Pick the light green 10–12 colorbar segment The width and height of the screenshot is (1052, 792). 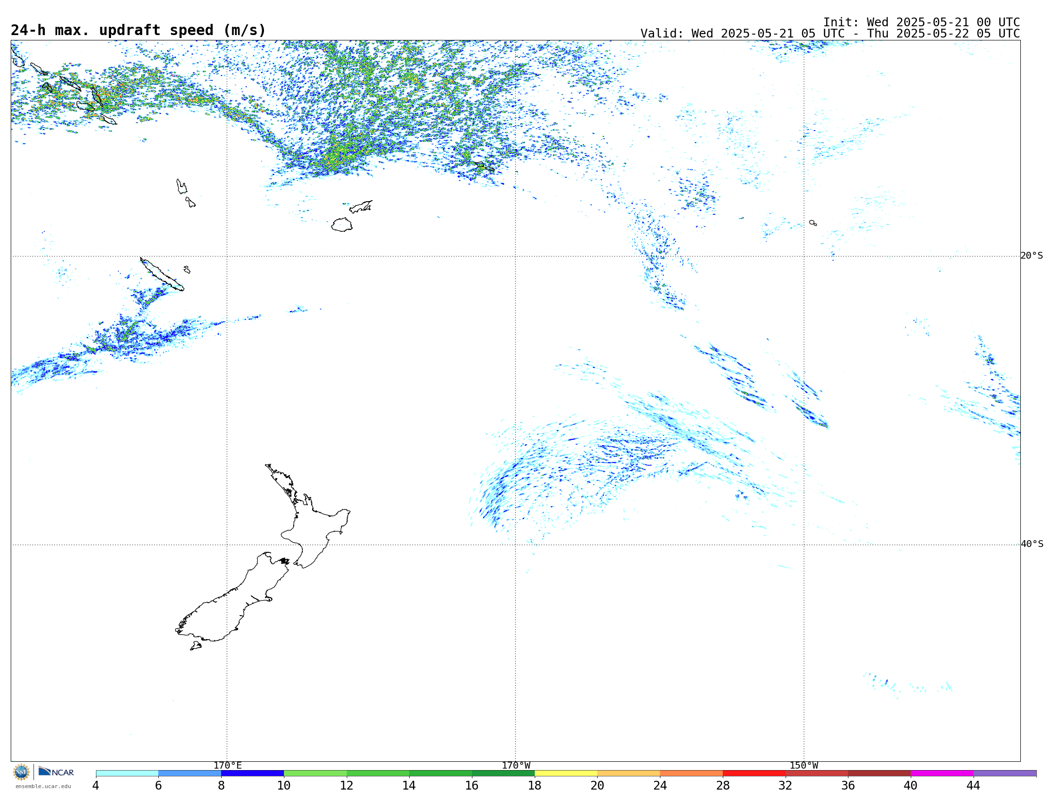click(x=315, y=773)
